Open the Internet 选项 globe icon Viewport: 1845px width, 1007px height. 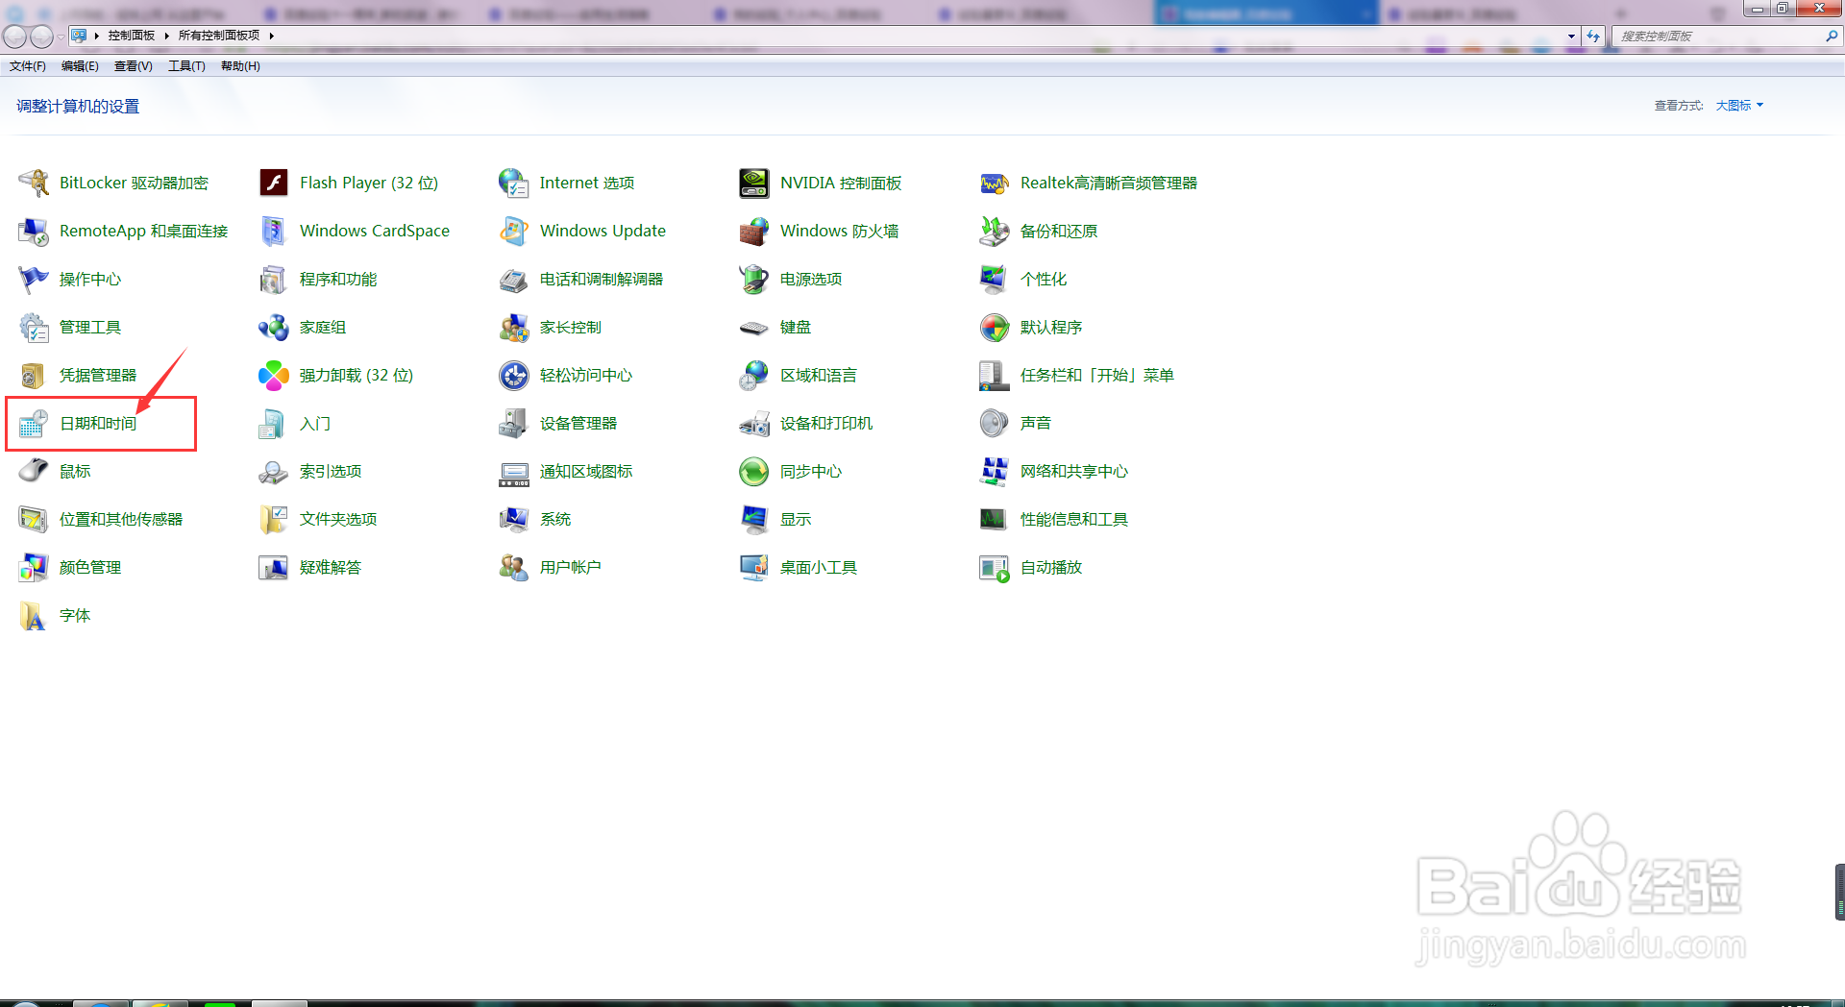click(x=514, y=183)
